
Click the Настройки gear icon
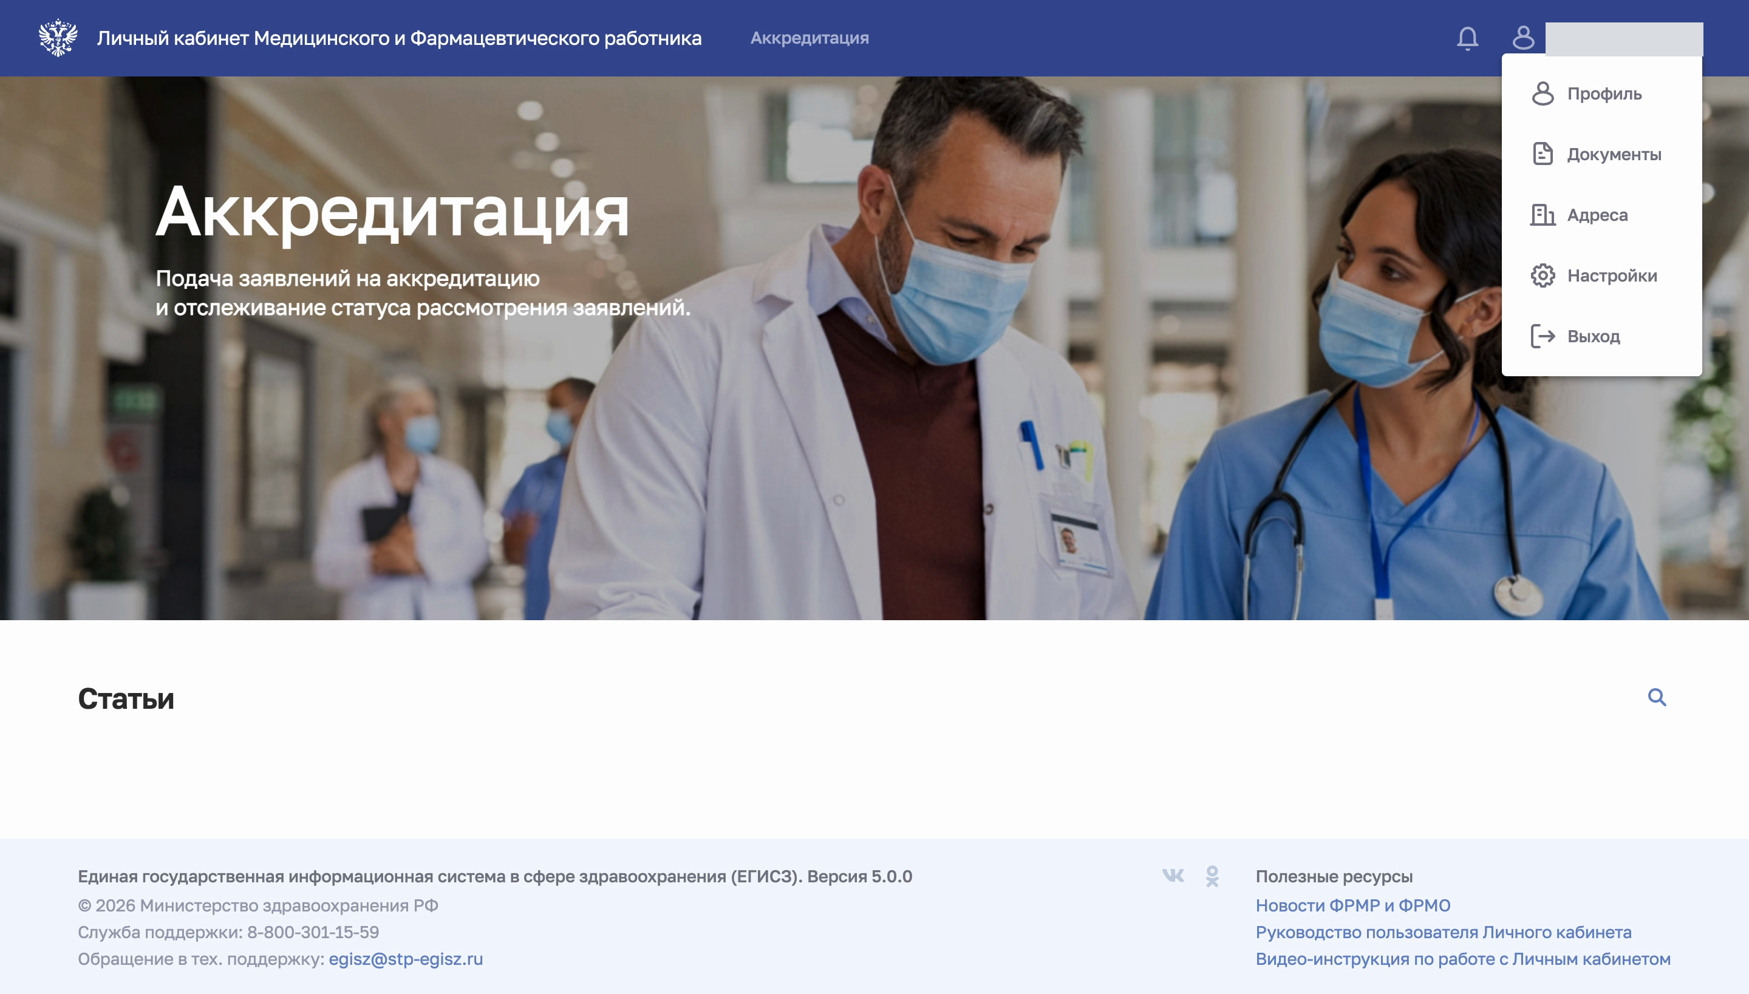pyautogui.click(x=1543, y=276)
